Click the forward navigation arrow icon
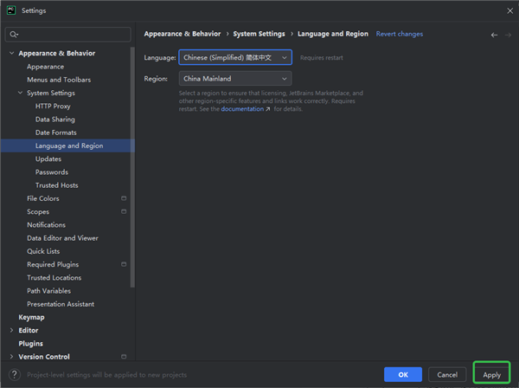 pyautogui.click(x=506, y=35)
